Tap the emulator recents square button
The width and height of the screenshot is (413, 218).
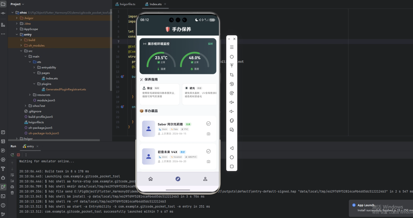click(232, 166)
